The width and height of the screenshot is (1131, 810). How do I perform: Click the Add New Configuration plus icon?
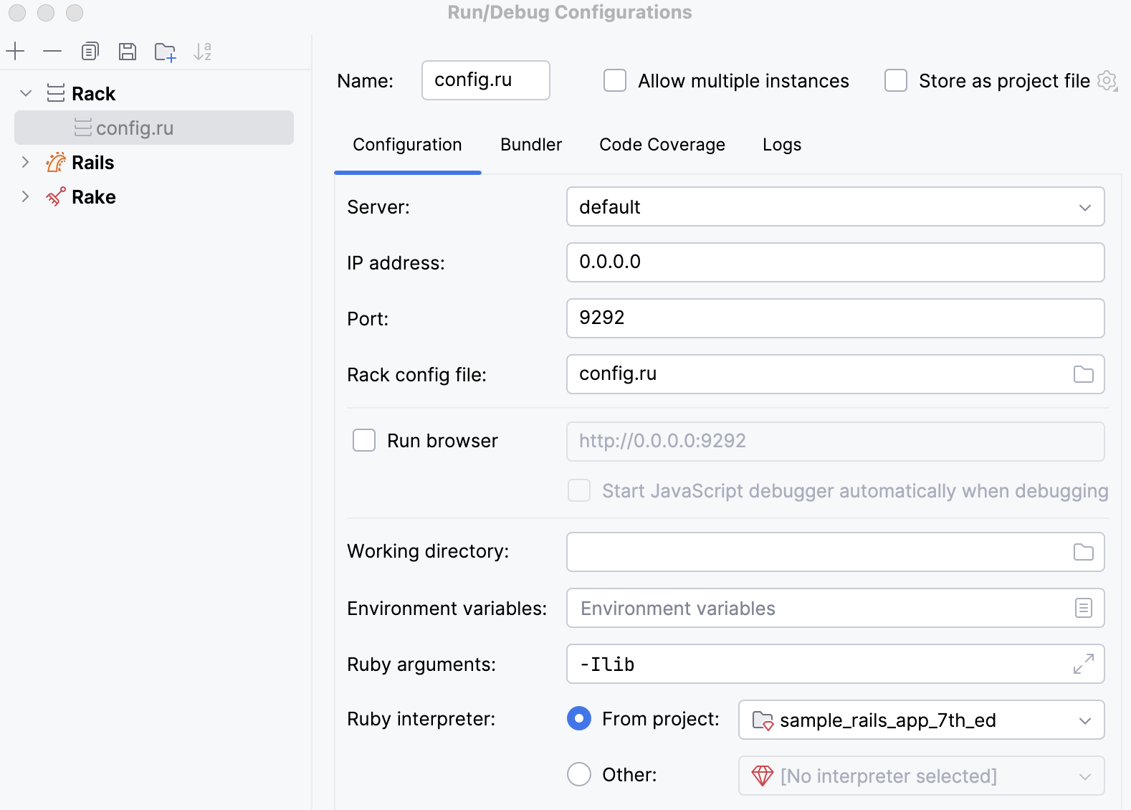coord(15,52)
